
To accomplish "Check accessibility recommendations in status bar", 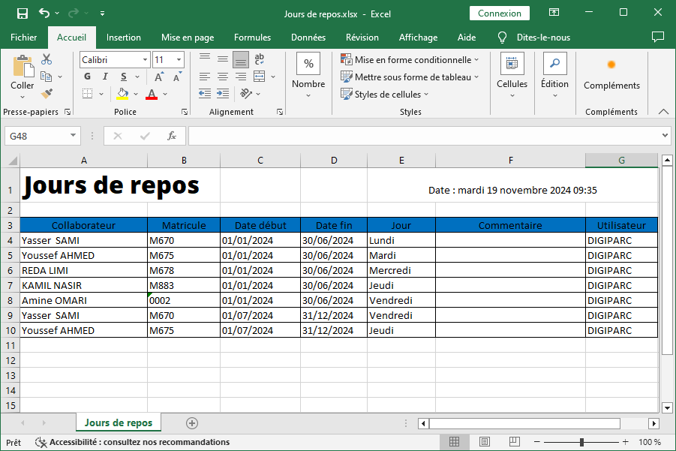I will (x=132, y=443).
